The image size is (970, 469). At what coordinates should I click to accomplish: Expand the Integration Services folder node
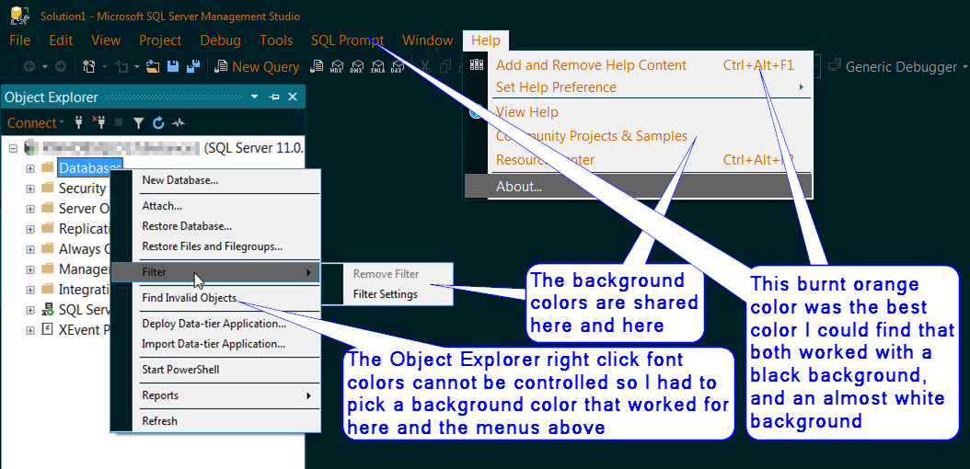pyautogui.click(x=29, y=290)
